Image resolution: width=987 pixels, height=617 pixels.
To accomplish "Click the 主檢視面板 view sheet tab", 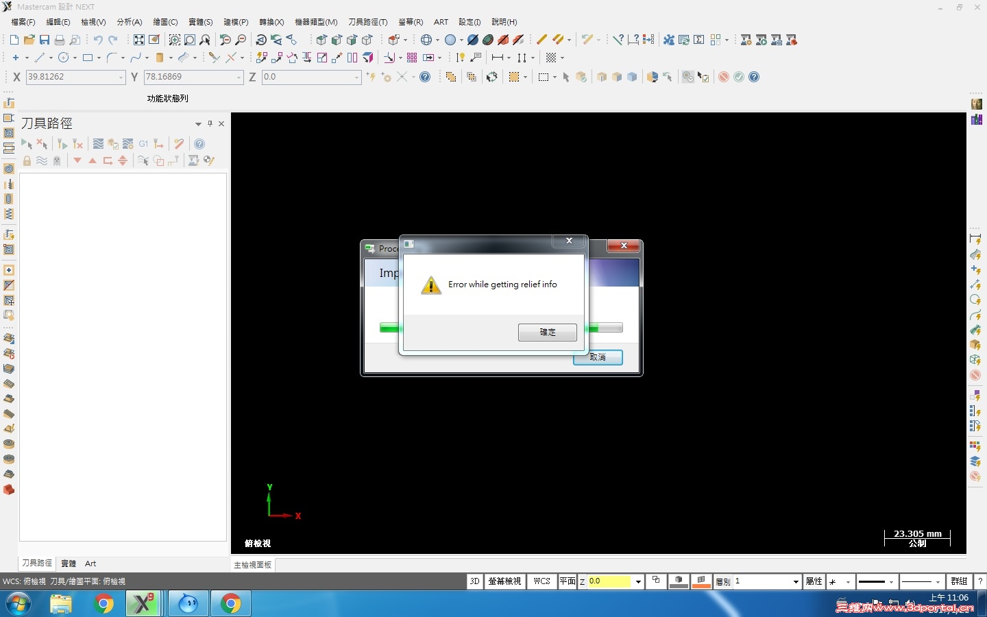I will coord(253,565).
